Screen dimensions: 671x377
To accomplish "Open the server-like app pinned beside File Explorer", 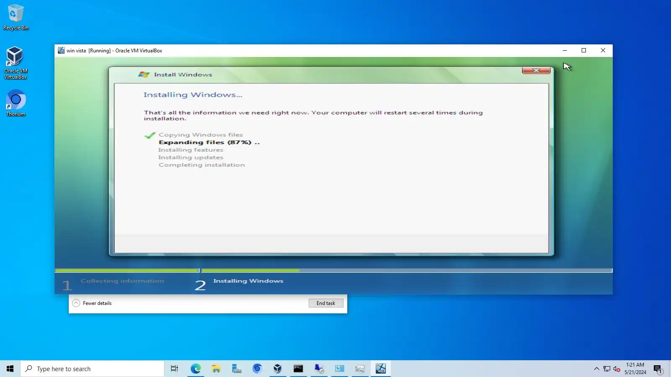I will [237, 369].
